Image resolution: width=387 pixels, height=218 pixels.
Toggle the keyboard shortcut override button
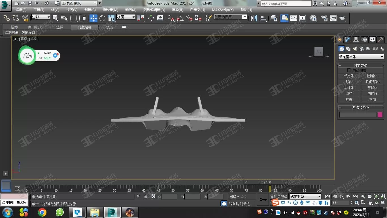tap(160, 18)
